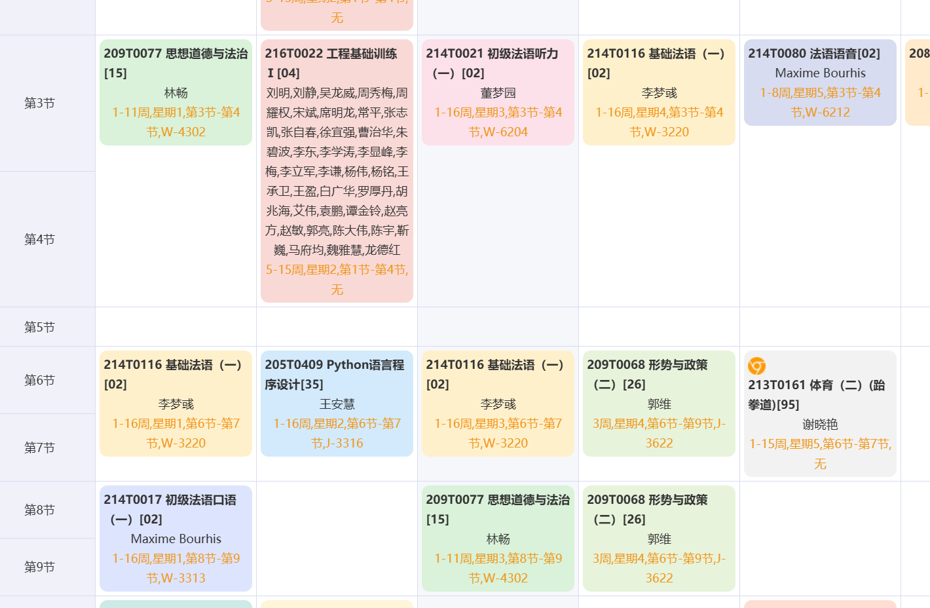Image resolution: width=930 pixels, height=608 pixels.
Task: Select the Monday periods 6-7 基础法语 card
Action: click(x=176, y=404)
